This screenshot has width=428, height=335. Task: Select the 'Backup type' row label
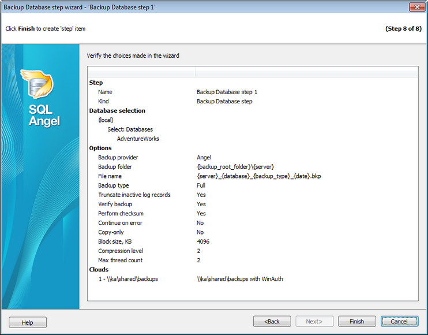pos(113,185)
